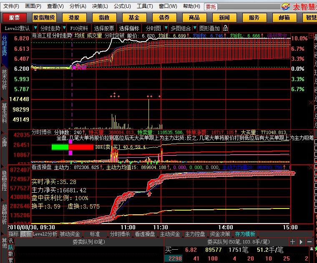Image resolution: width=317 pixels, height=263 pixels.
Task: Switch to 技术分析 side tab
Action: coord(4,79)
